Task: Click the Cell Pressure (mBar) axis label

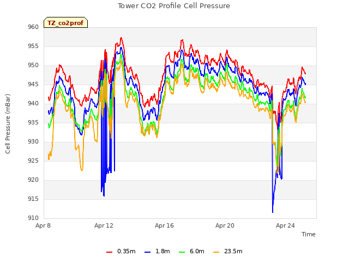Action: [x=8, y=124]
